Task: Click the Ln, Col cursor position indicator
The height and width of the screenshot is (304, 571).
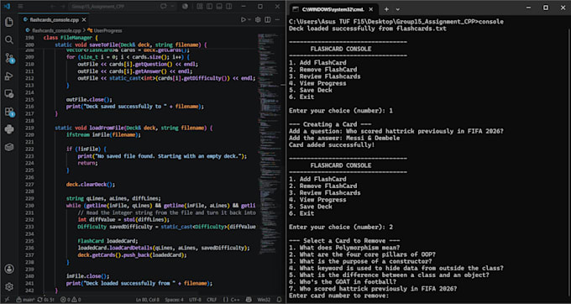Action: click(x=147, y=300)
